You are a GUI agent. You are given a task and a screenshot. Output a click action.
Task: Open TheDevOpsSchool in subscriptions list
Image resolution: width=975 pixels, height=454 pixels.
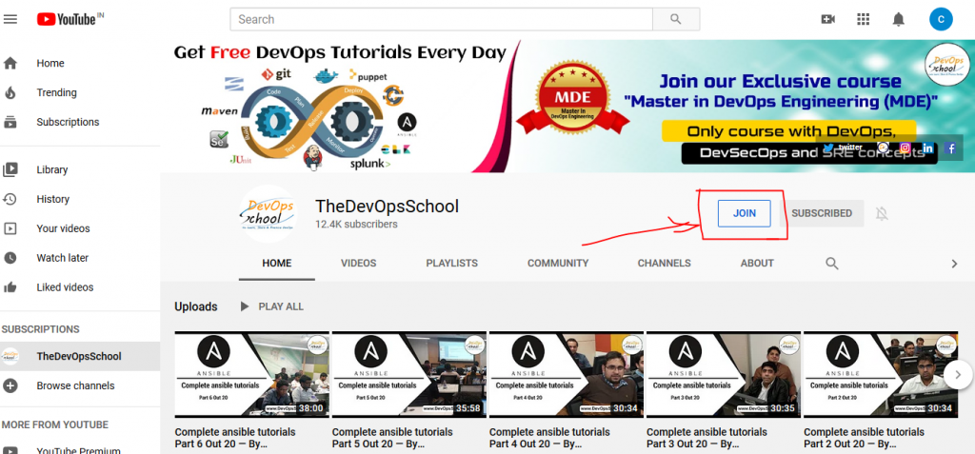tap(80, 356)
